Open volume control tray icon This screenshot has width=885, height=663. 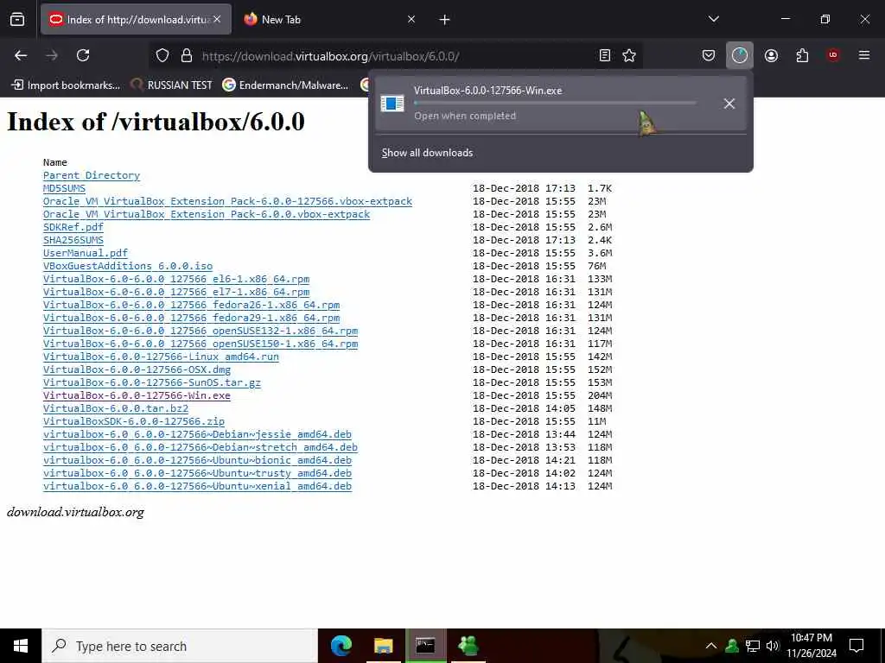tap(773, 646)
